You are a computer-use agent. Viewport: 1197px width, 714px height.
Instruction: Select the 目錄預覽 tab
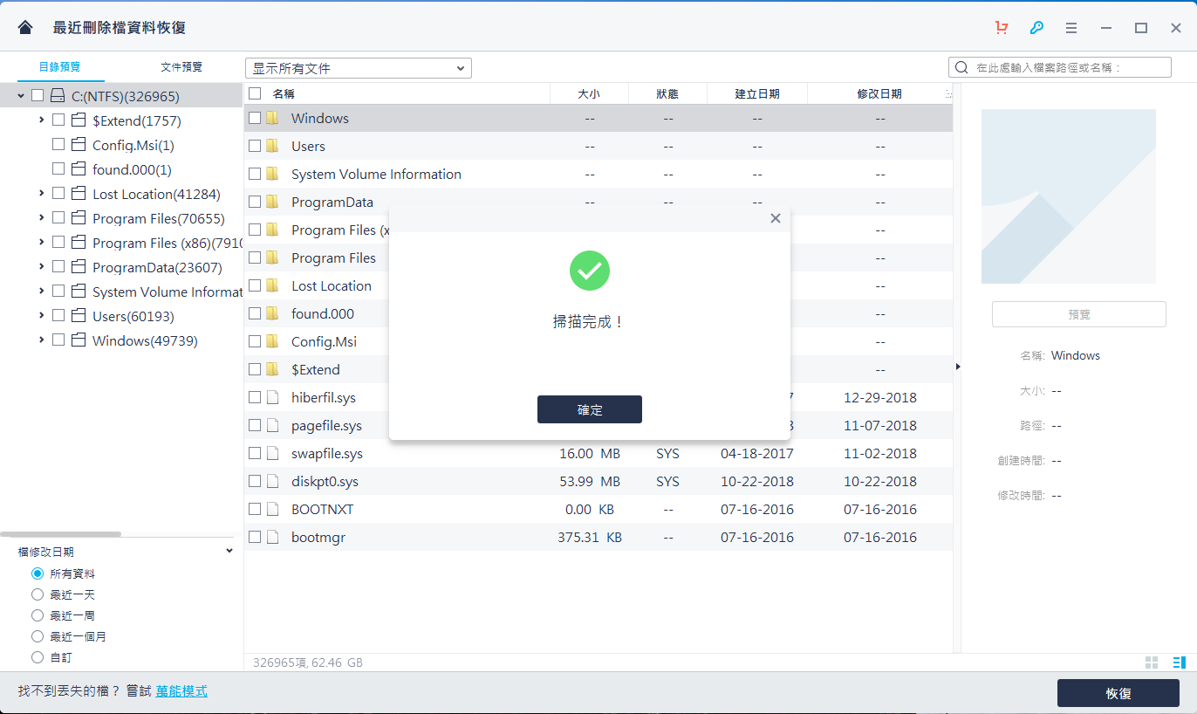point(58,65)
